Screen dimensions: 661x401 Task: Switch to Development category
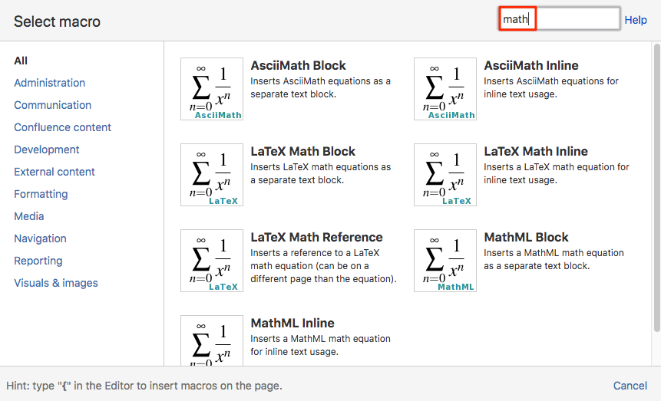click(46, 150)
